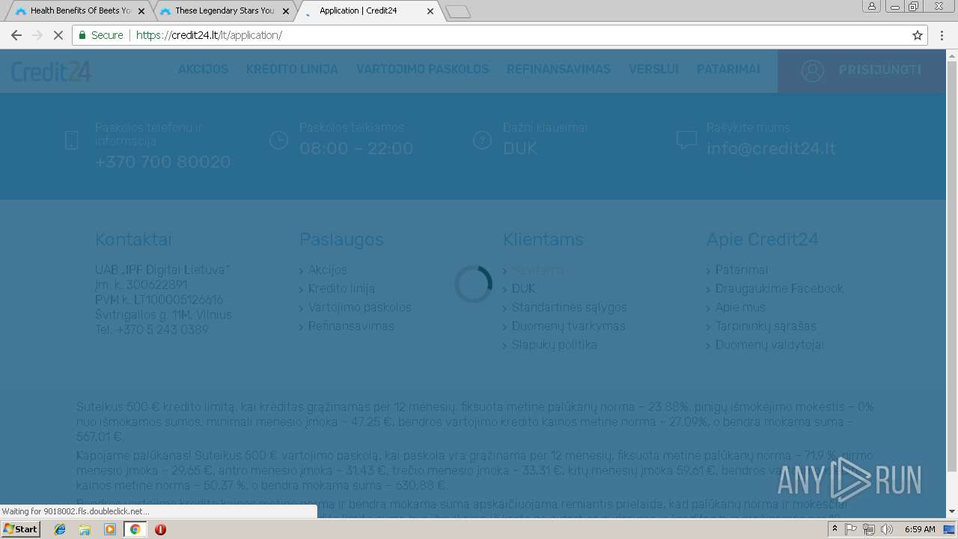Open Tarpininkų sąrašas link
This screenshot has width=958, height=539.
(765, 326)
